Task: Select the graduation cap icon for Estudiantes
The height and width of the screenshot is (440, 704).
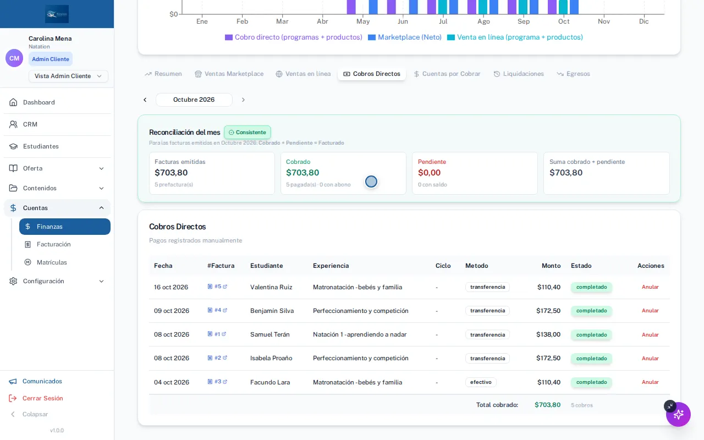Action: point(13,146)
